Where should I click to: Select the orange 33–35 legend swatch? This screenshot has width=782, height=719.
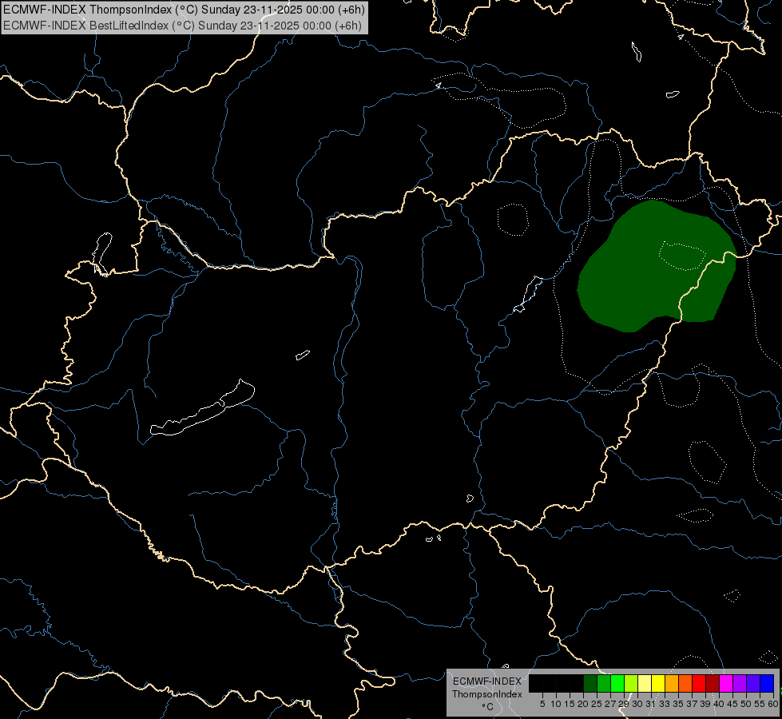pyautogui.click(x=672, y=683)
